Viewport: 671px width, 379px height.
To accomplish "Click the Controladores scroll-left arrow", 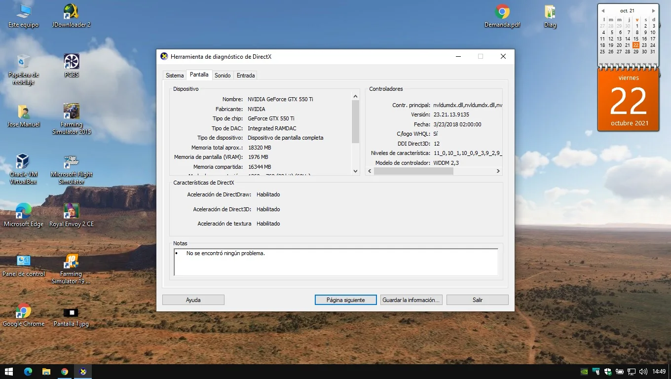I will (370, 171).
